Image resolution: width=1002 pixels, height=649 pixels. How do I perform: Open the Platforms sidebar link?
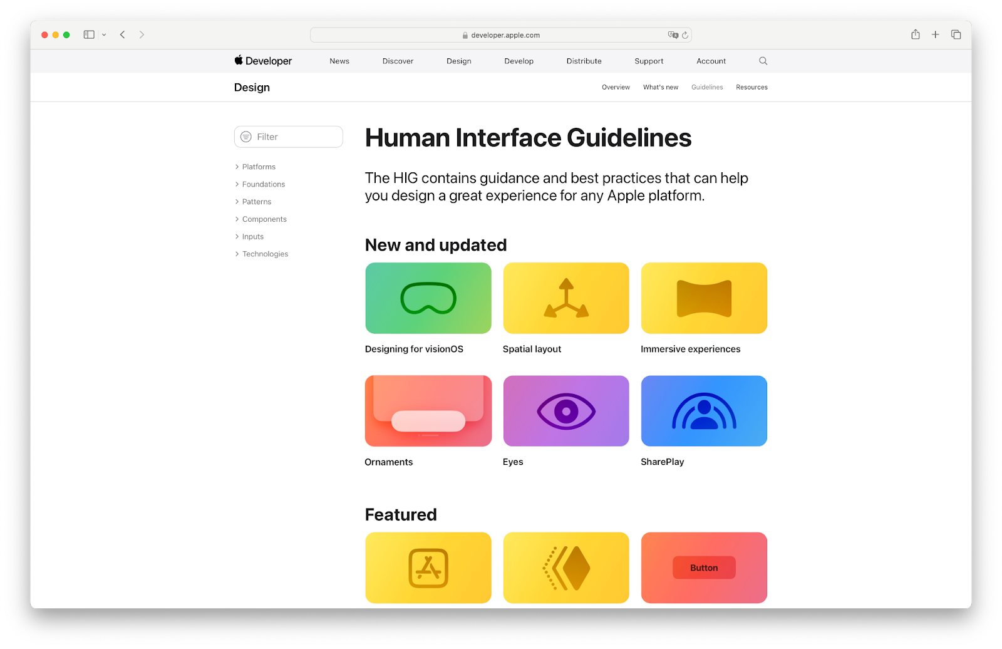259,167
